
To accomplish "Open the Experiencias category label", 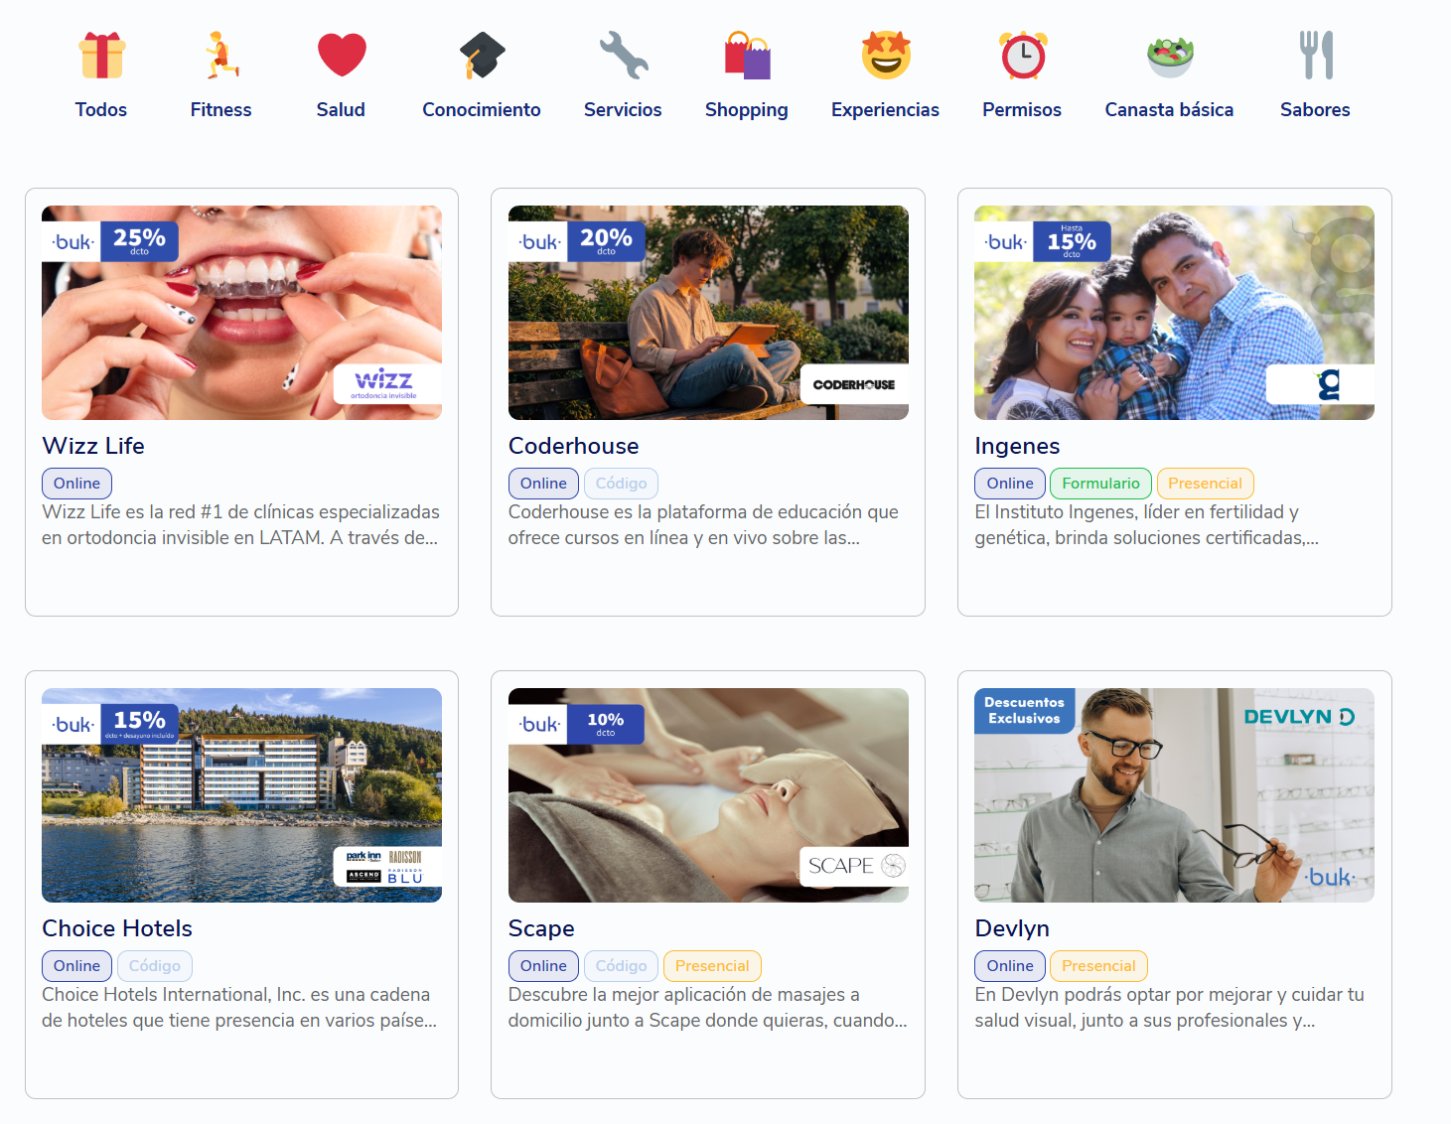I will click(886, 110).
